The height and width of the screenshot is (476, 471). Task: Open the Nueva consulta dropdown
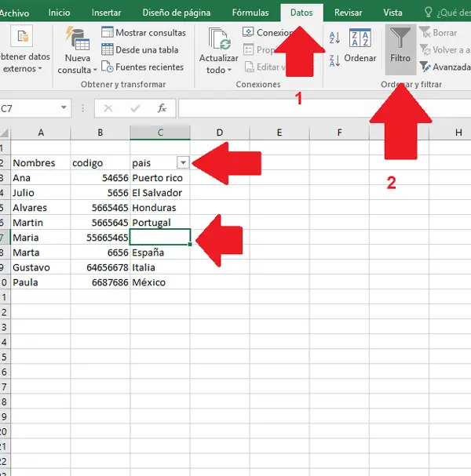pyautogui.click(x=78, y=64)
